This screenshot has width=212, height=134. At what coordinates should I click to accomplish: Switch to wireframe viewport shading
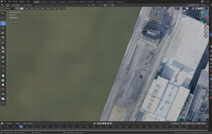point(196,8)
